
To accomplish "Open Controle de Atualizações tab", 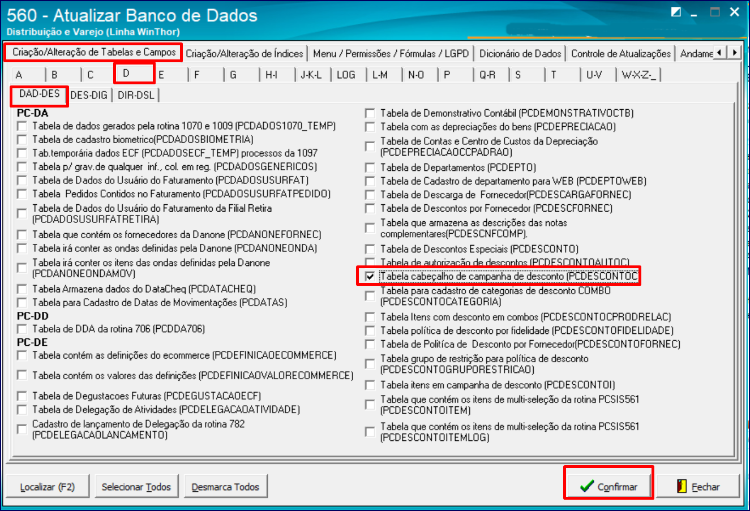I will coord(620,54).
